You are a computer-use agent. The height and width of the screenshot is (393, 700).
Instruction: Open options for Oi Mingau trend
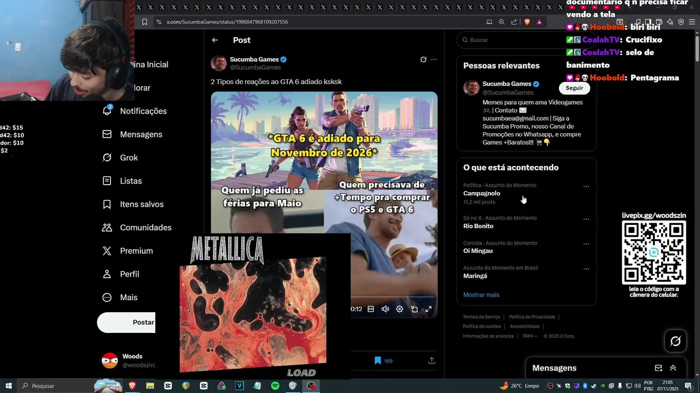coord(586,244)
